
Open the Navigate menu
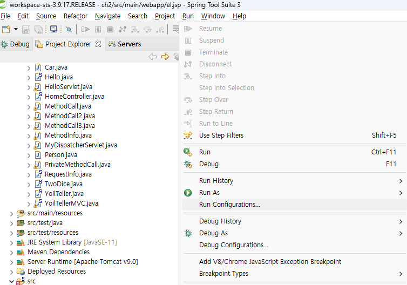[108, 16]
